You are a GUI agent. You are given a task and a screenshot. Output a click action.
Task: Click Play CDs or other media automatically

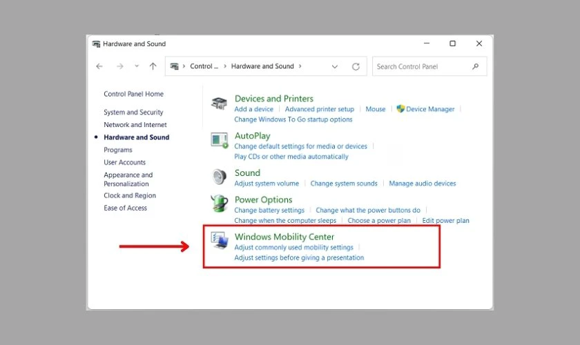tap(291, 157)
